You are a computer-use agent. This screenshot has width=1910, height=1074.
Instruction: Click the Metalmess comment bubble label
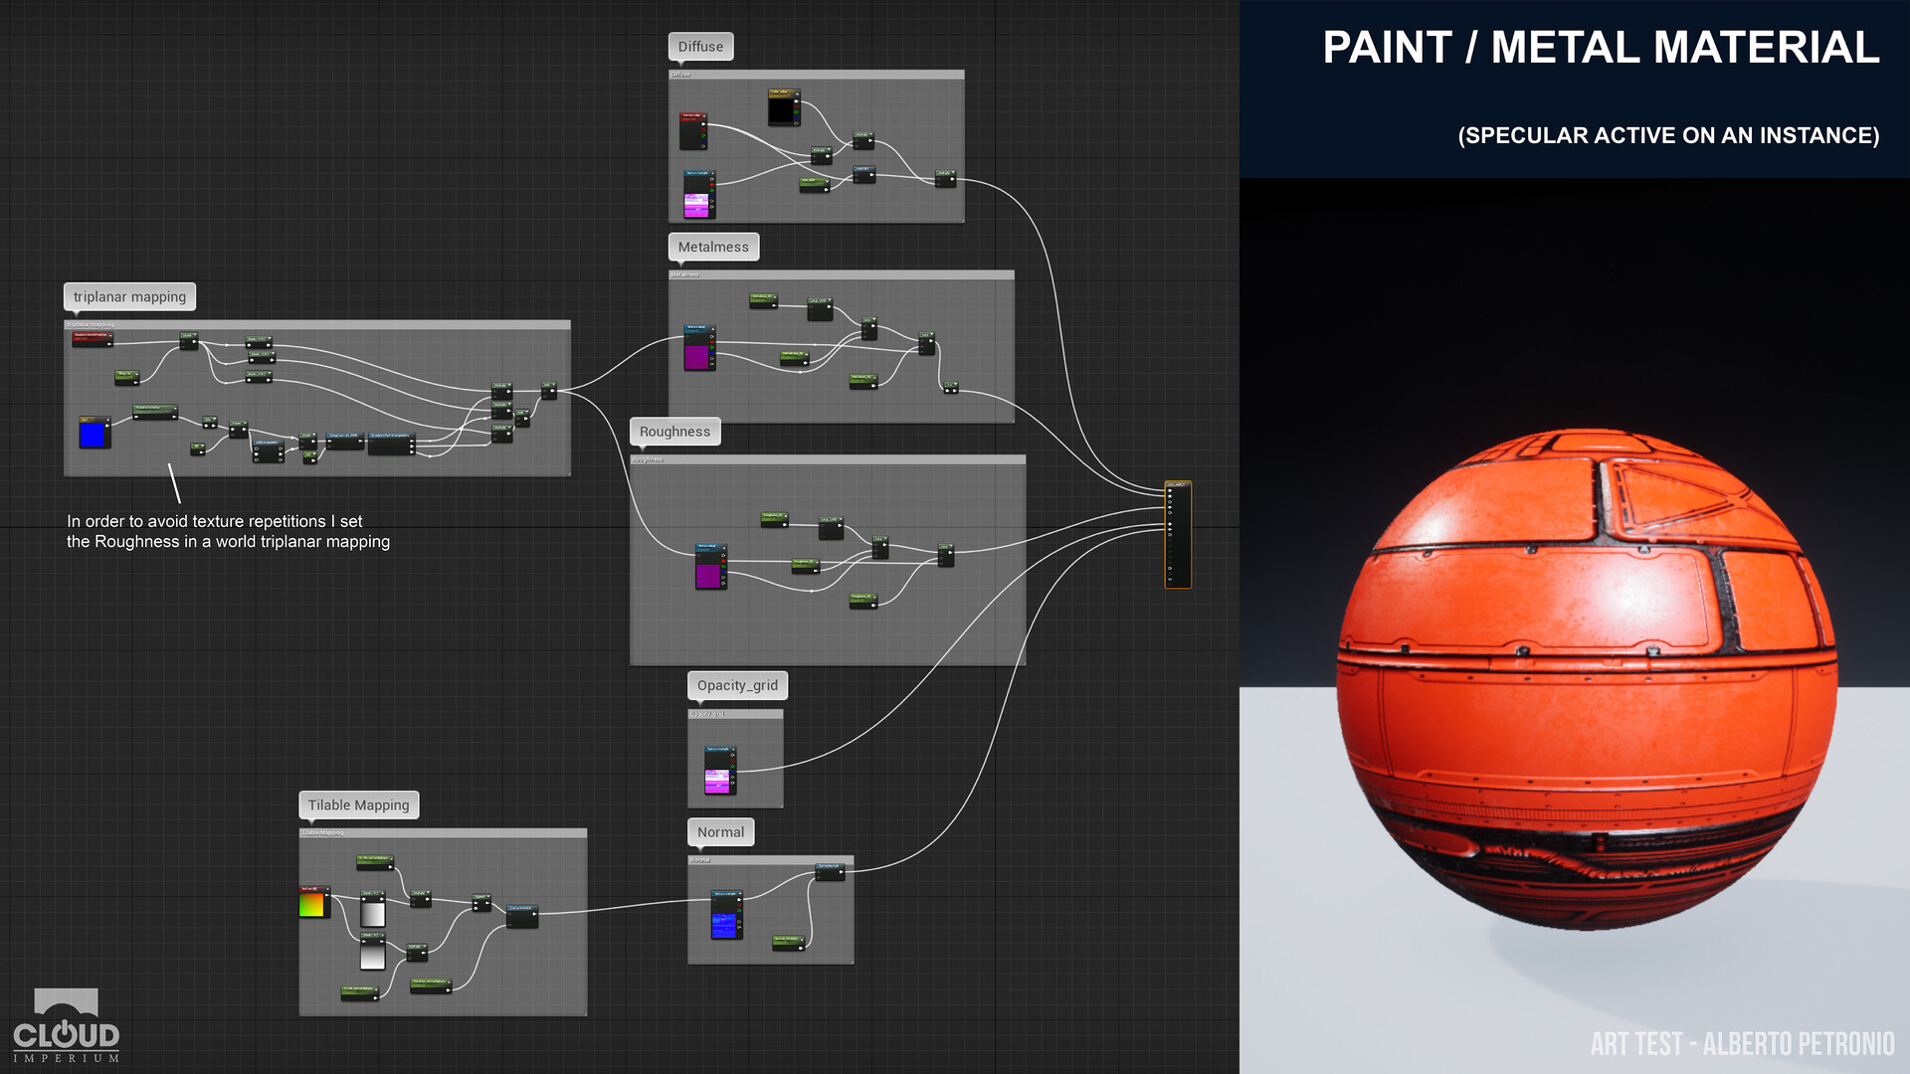coord(712,247)
